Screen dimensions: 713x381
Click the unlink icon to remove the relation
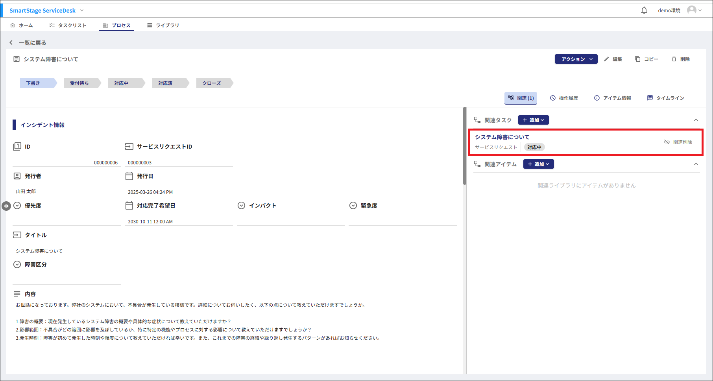coord(667,142)
